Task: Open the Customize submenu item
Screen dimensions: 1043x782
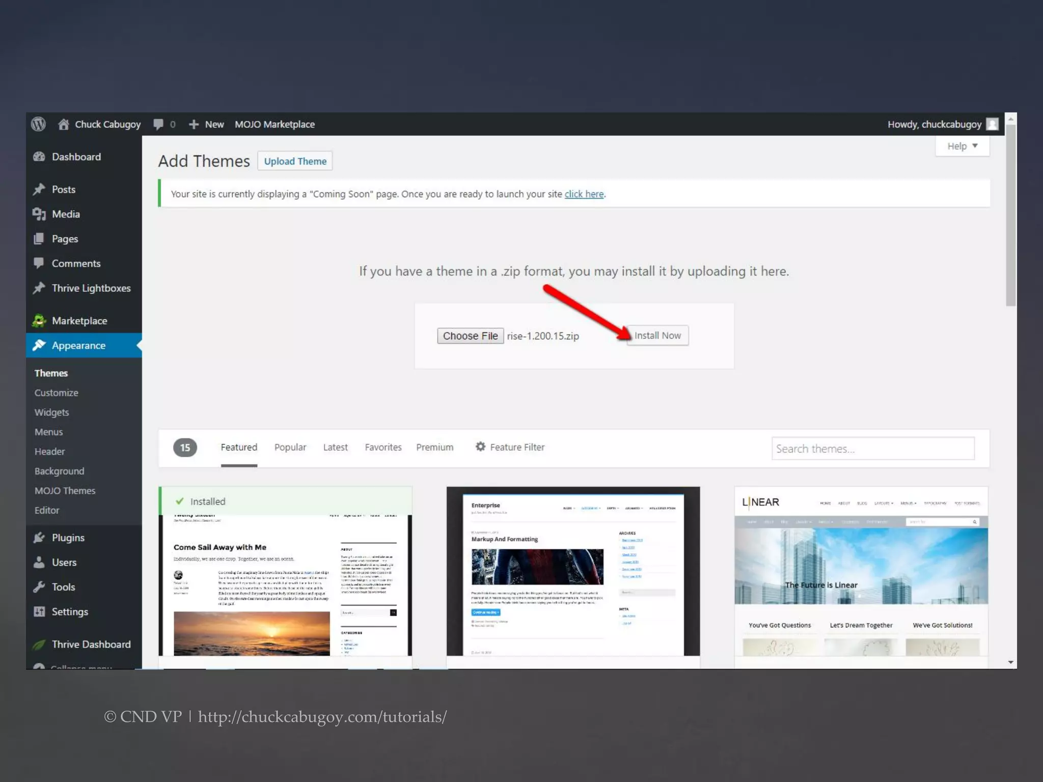Action: (56, 393)
